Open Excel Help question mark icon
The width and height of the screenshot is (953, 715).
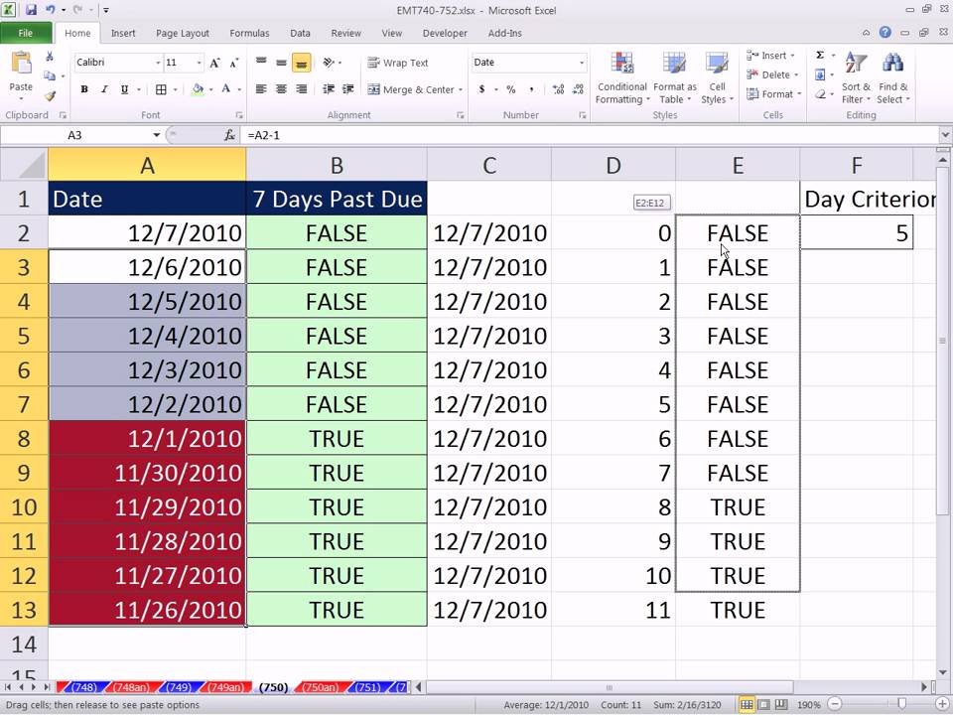[x=885, y=33]
